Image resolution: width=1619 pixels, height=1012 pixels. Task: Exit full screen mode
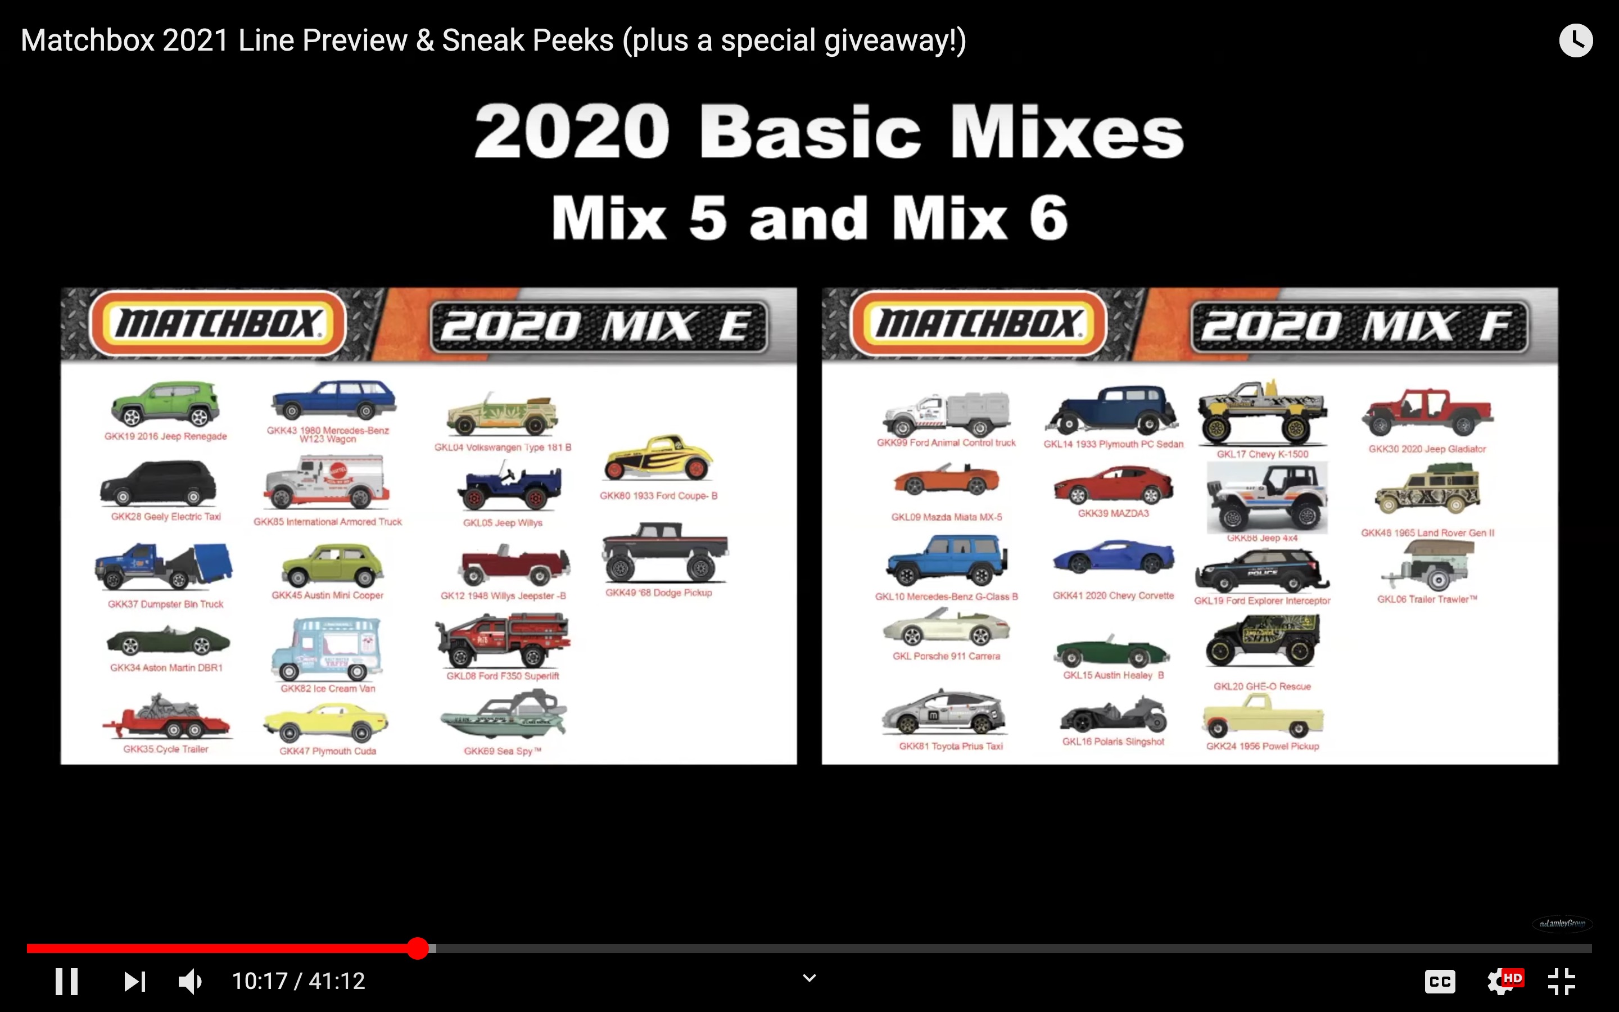coord(1562,981)
